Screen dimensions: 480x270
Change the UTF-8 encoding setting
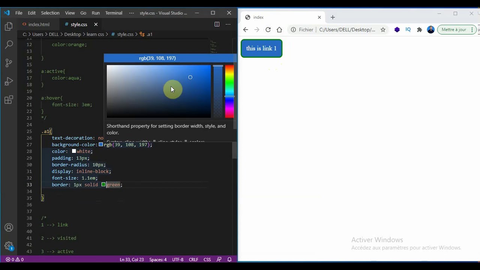[178, 259]
